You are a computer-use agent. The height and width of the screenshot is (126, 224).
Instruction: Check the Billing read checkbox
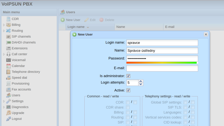coord(128,112)
